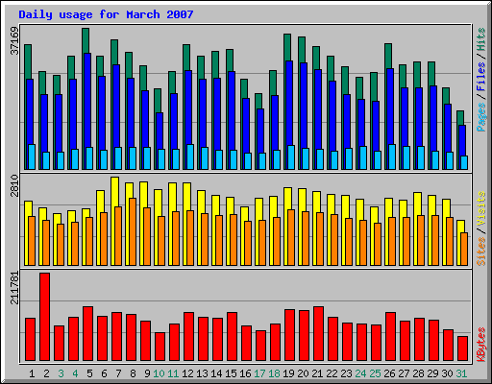The image size is (492, 384).
Task: Click the "Sites" legend label
Action: point(481,252)
